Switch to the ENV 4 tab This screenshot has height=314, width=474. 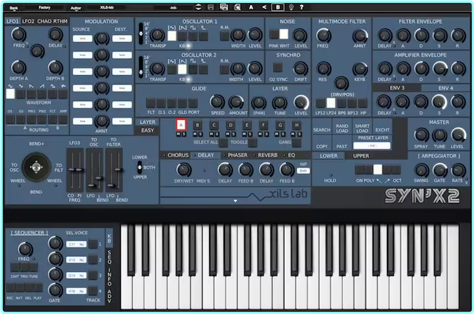click(446, 88)
